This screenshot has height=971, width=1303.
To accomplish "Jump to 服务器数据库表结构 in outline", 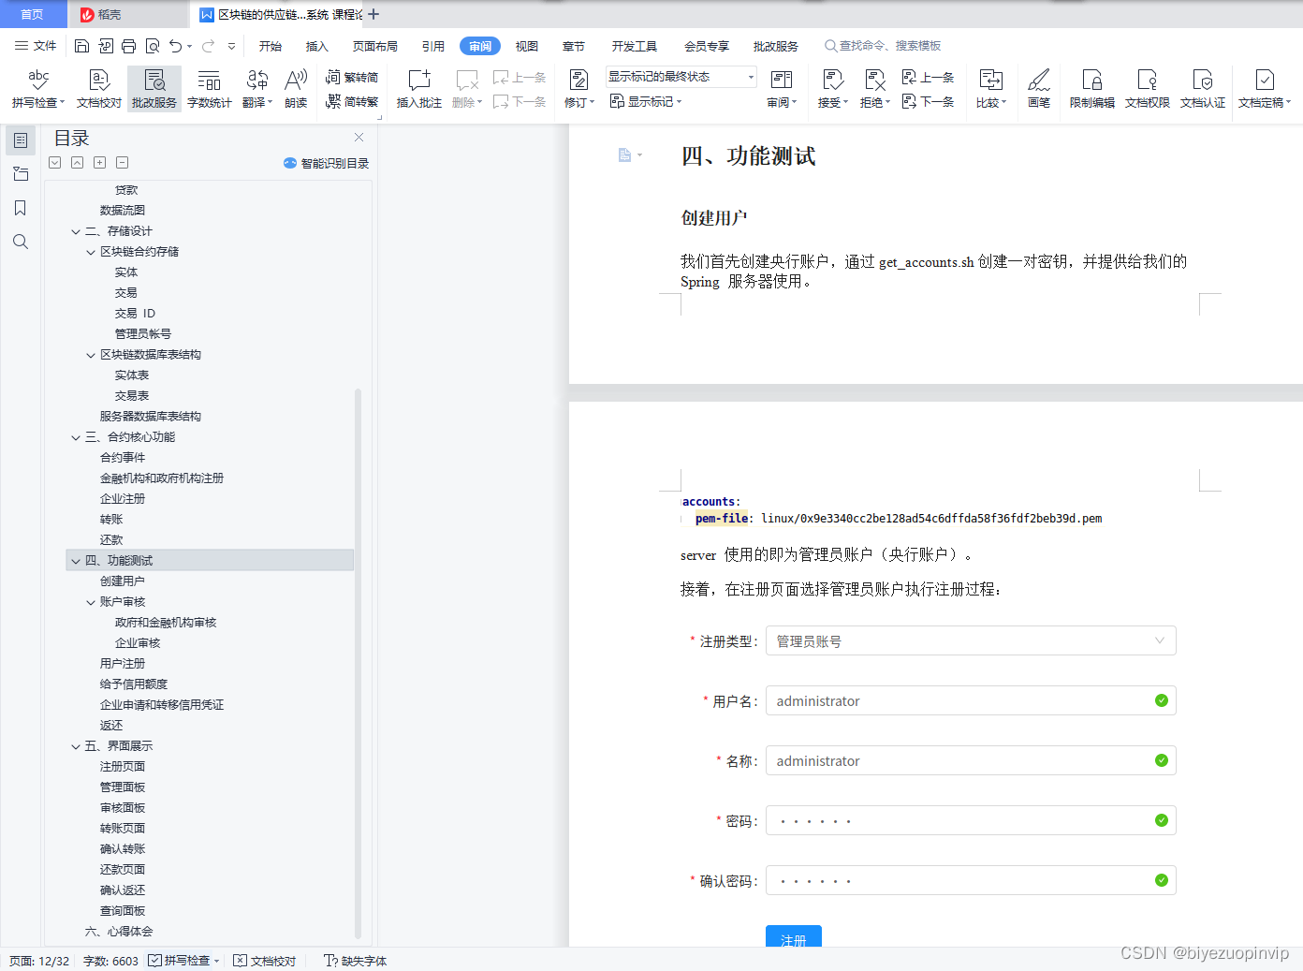I will (151, 417).
